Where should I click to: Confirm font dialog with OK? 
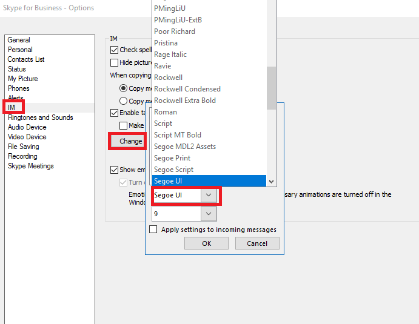[206, 243]
